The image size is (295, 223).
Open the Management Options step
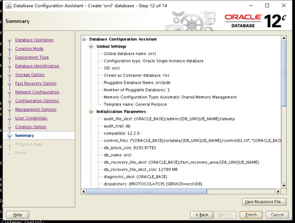click(36, 109)
